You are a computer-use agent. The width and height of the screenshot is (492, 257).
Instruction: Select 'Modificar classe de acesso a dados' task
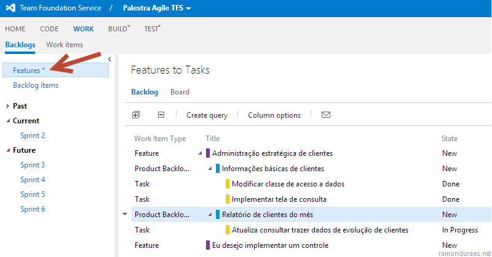tap(288, 184)
